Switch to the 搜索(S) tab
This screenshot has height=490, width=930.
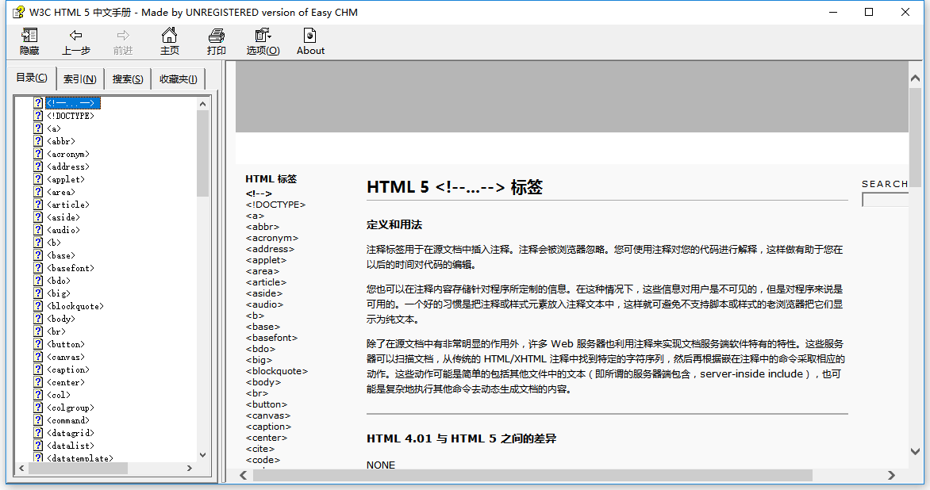[127, 78]
